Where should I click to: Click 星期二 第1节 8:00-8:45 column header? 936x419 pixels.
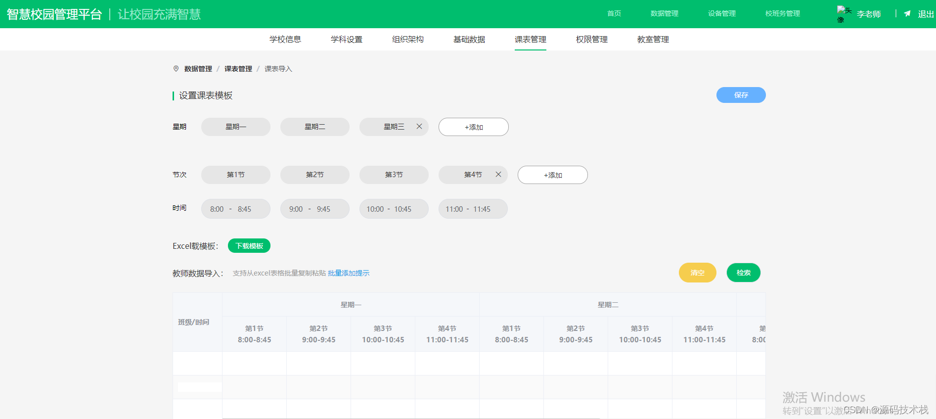512,334
